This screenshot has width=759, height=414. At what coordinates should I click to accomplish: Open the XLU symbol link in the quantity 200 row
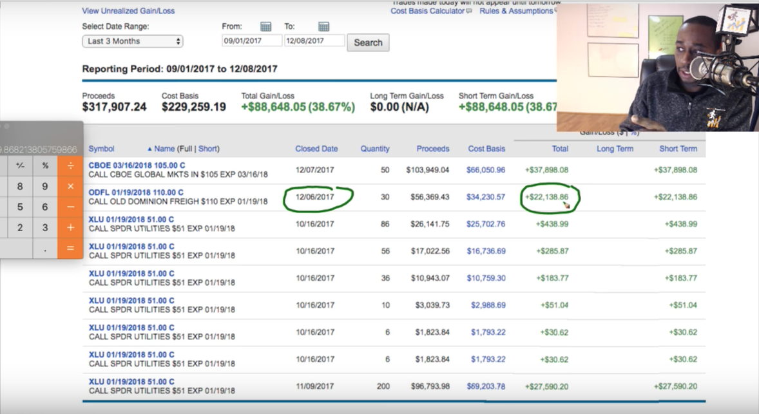click(131, 382)
